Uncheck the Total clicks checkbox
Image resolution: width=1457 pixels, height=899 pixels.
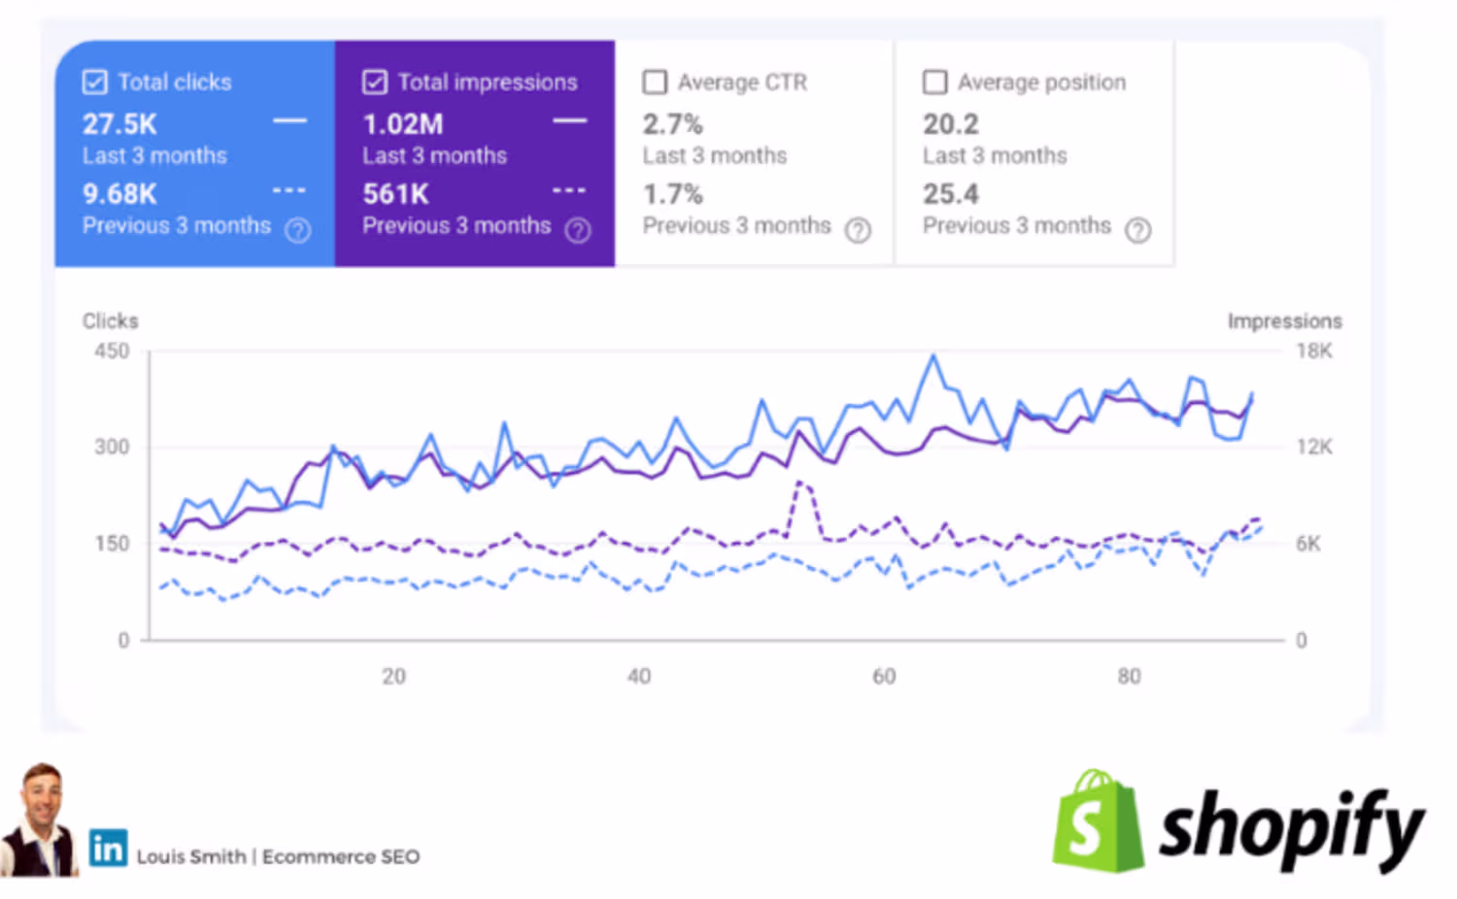point(95,83)
